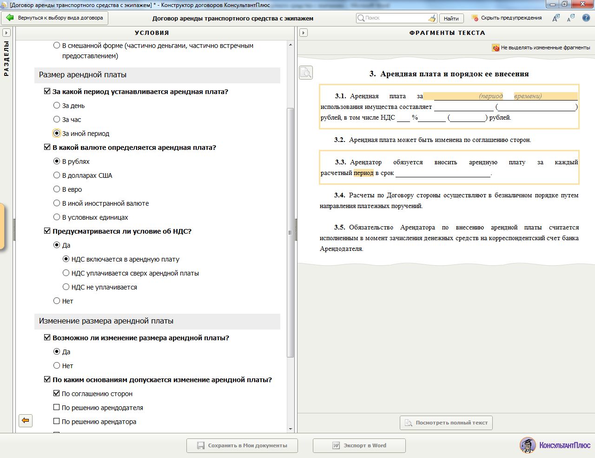The width and height of the screenshot is (595, 458).
Task: Click Посмотреть полный текст button
Action: (x=446, y=423)
